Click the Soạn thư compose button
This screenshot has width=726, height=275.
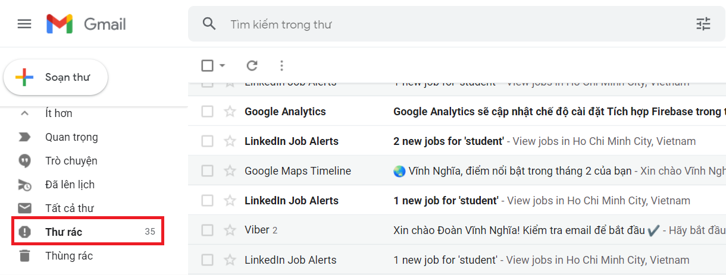[56, 77]
